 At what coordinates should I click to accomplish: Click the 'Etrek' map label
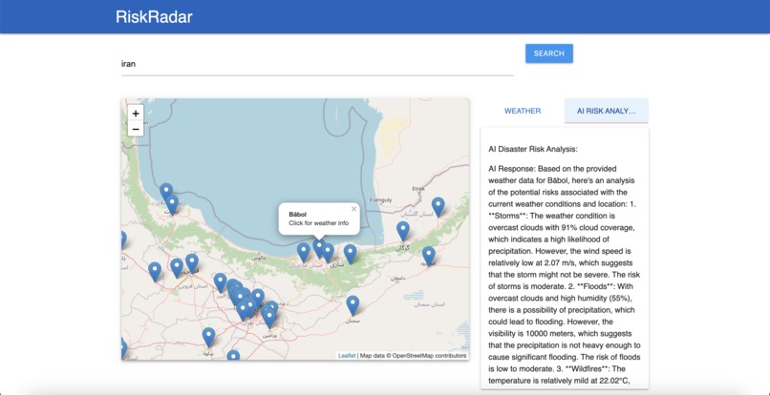click(417, 188)
